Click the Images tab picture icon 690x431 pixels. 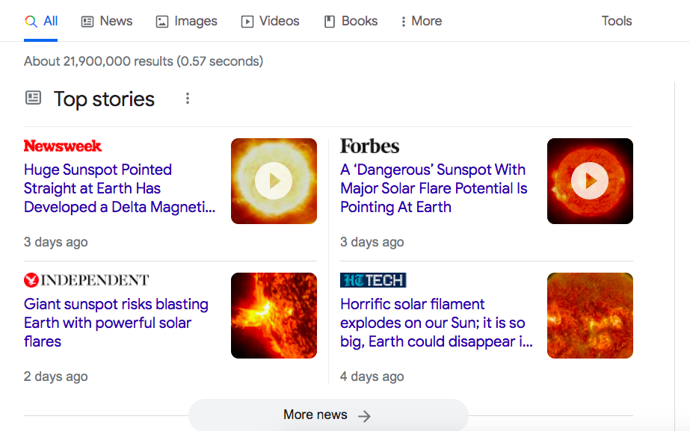[x=162, y=22]
